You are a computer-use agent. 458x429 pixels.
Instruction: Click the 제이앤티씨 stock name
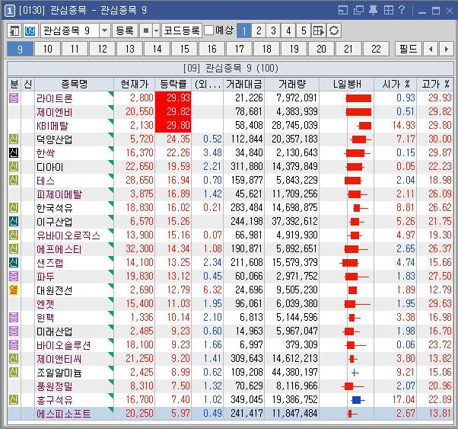(x=59, y=359)
